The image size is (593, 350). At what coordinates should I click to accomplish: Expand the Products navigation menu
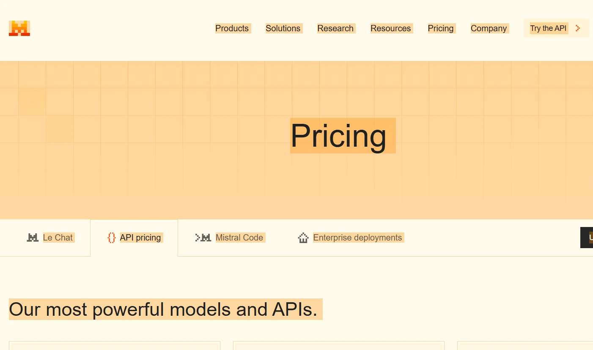(232, 28)
